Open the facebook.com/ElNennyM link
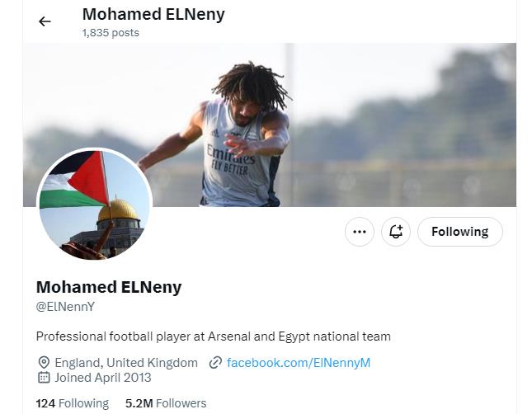This screenshot has height=414, width=532. [299, 362]
